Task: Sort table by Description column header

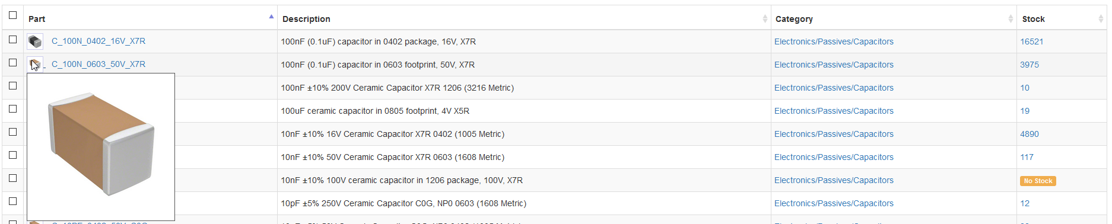Action: click(306, 19)
